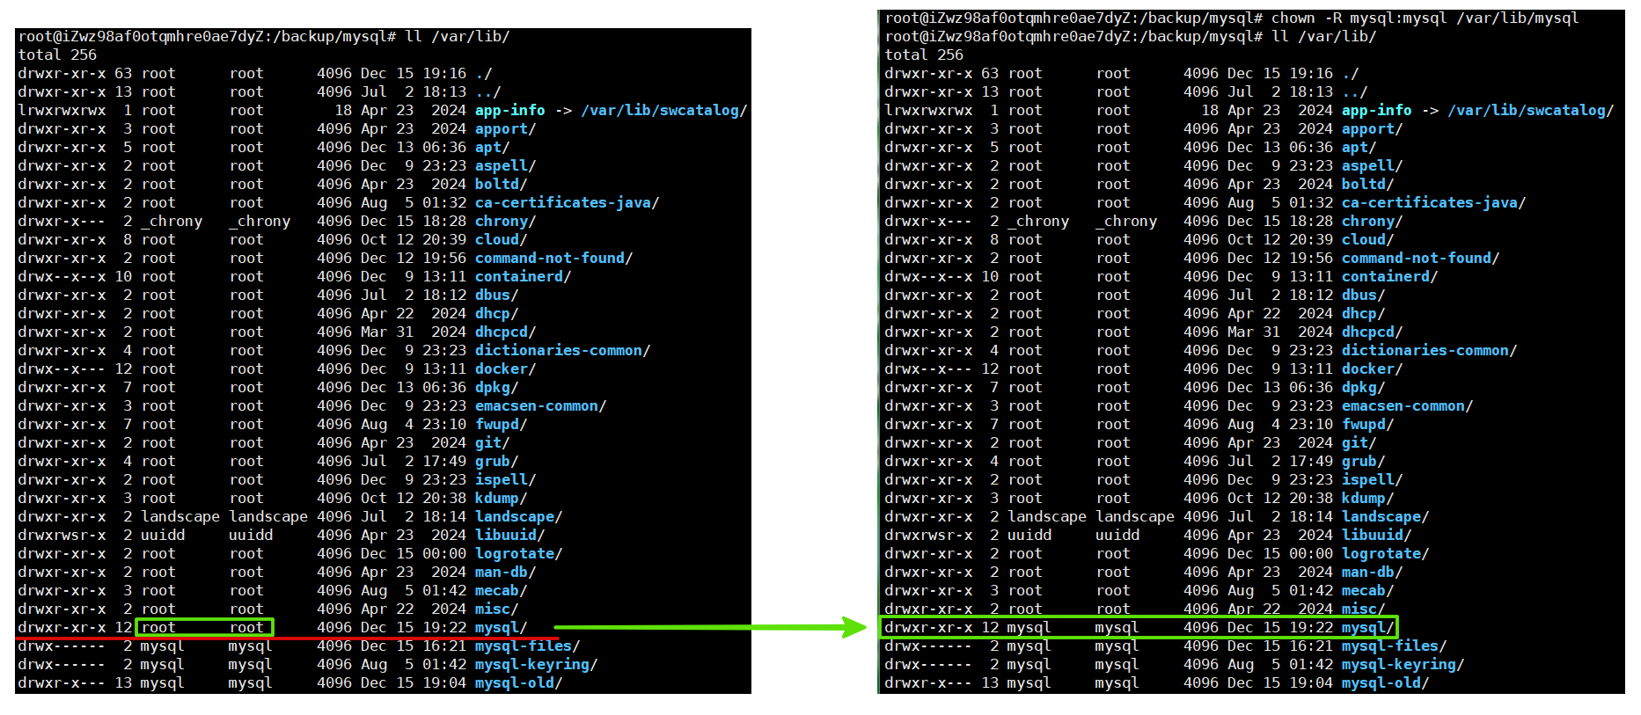Image resolution: width=1641 pixels, height=715 pixels.
Task: Click 'emacsen-common/' in right terminal
Action: click(x=1408, y=406)
